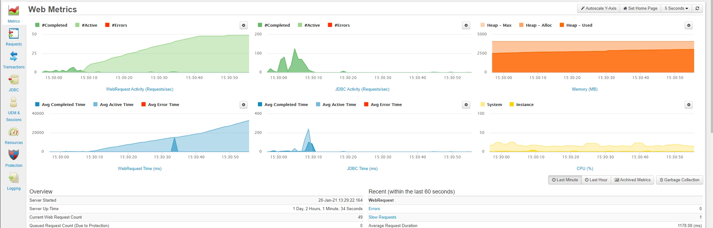Switch to Last Minute view
This screenshot has width=713, height=228.
click(x=565, y=180)
